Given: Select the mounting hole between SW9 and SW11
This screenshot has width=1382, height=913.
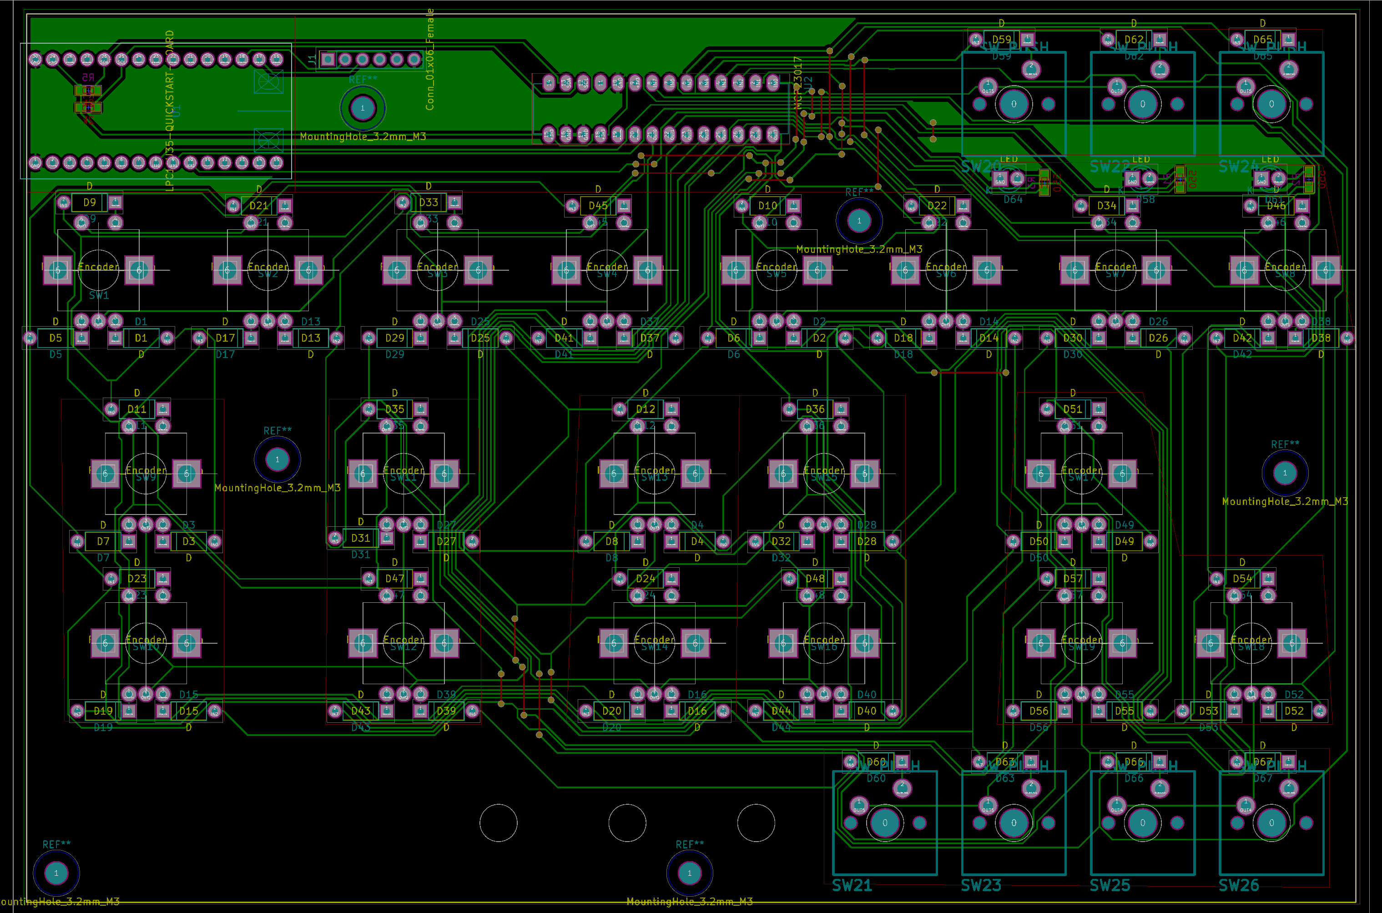Looking at the screenshot, I should 277,459.
